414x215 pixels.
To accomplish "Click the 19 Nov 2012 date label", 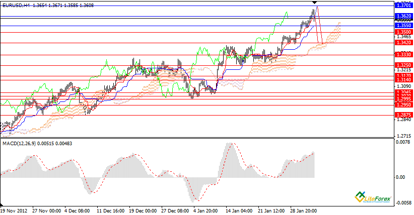I will click(14, 211).
